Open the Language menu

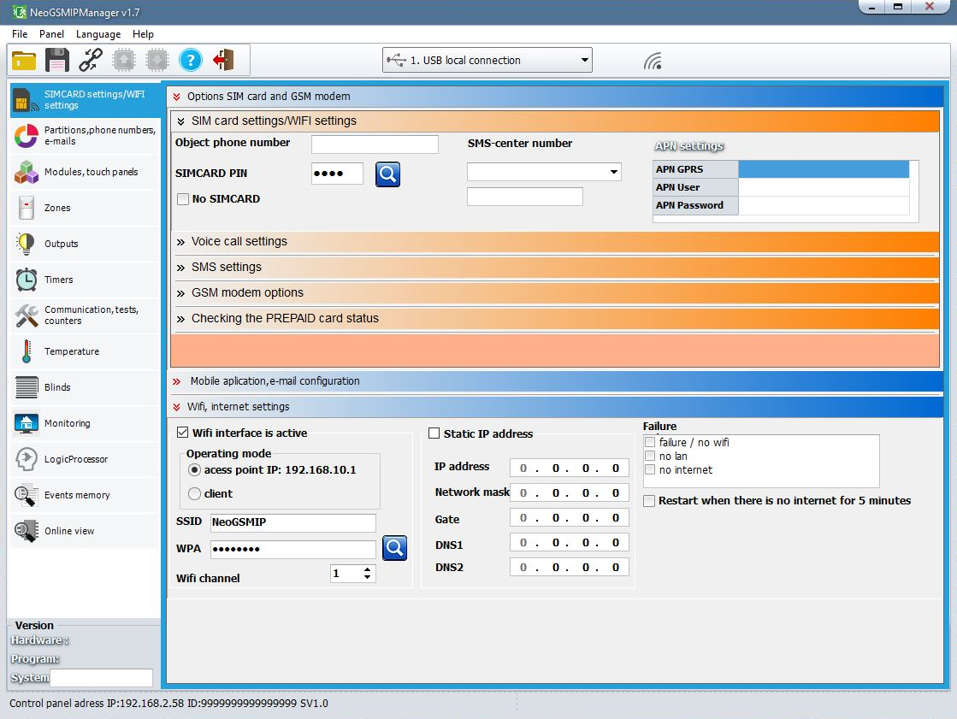97,34
